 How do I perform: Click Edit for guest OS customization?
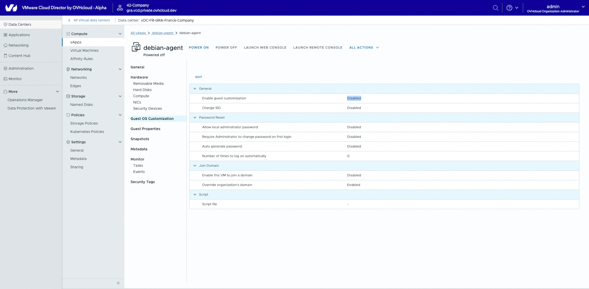[199, 77]
